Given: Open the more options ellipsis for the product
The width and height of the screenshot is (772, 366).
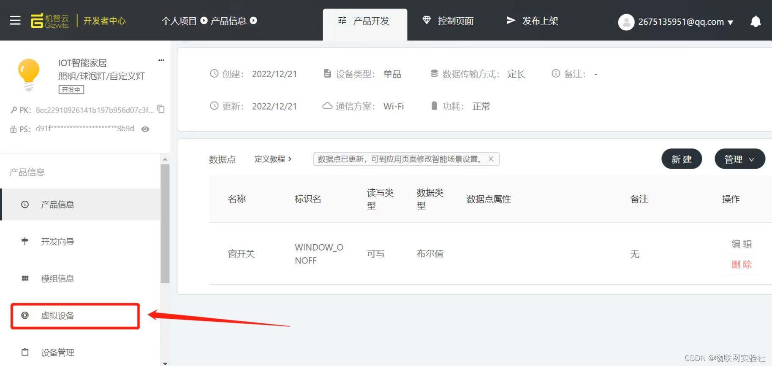Looking at the screenshot, I should (161, 60).
